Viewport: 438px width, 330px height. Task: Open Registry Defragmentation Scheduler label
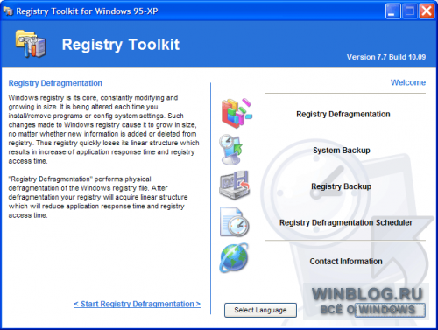click(x=346, y=222)
